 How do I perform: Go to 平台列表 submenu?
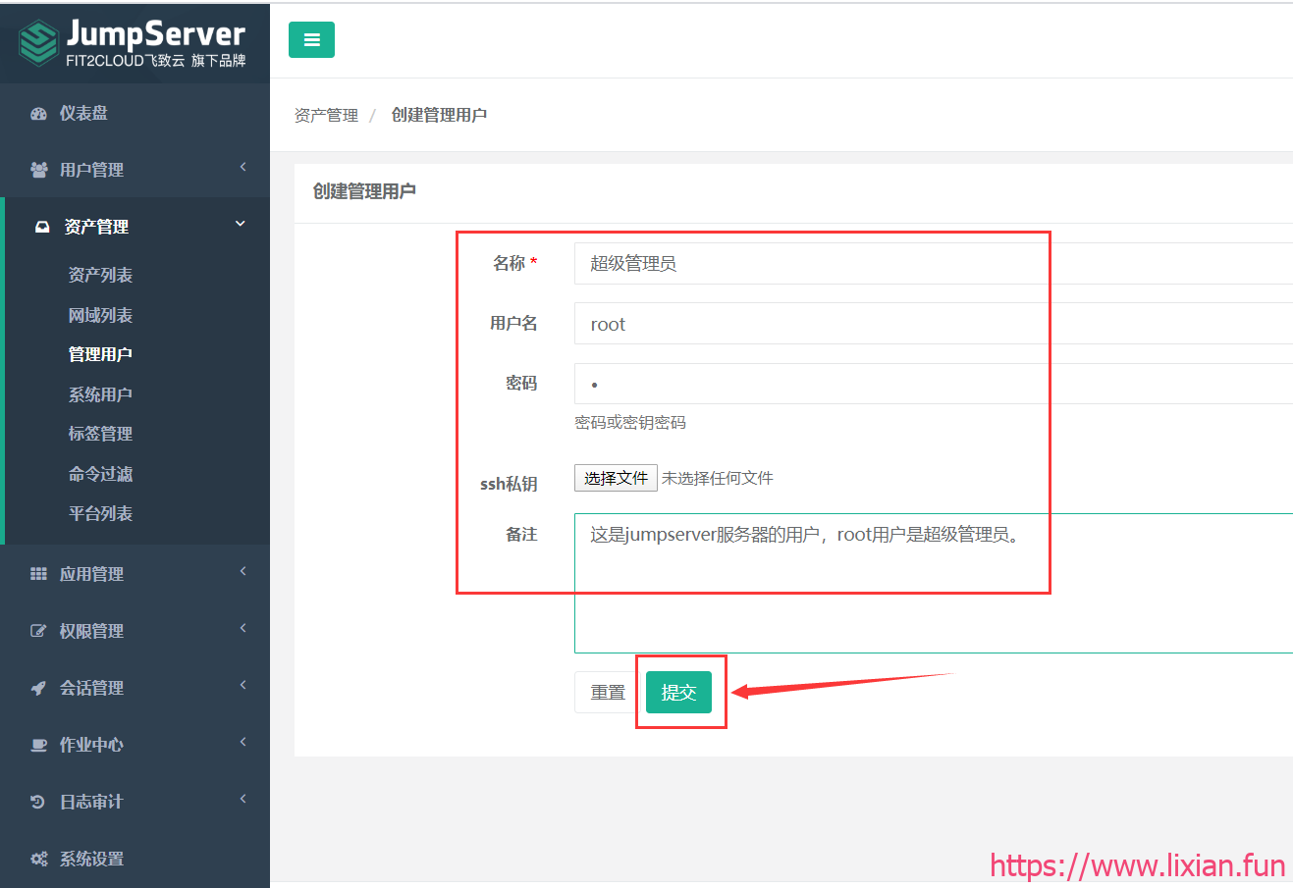coord(100,513)
